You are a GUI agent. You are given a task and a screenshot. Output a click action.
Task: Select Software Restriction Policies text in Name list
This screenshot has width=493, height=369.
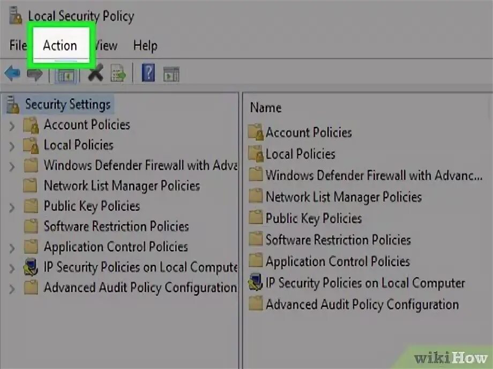pos(338,240)
